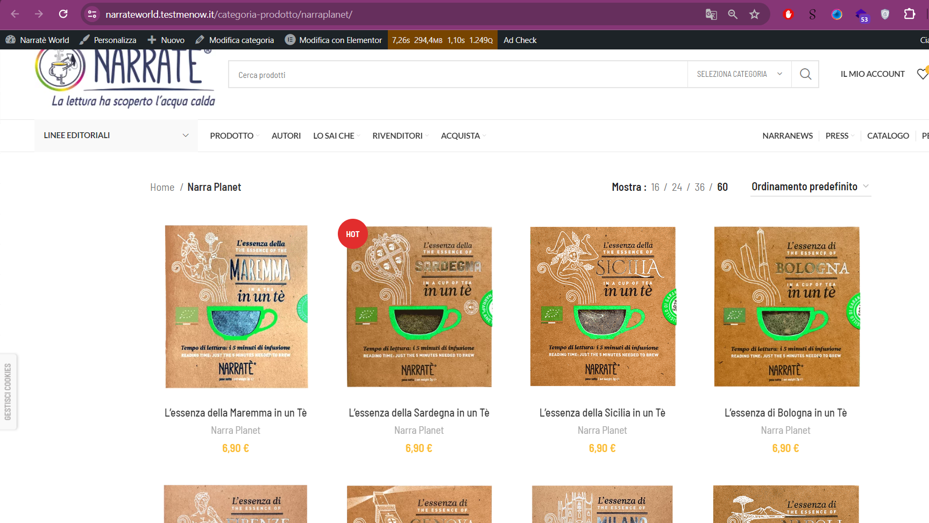Image resolution: width=929 pixels, height=523 pixels.
Task: Click the shield extension icon
Action: pyautogui.click(x=885, y=15)
